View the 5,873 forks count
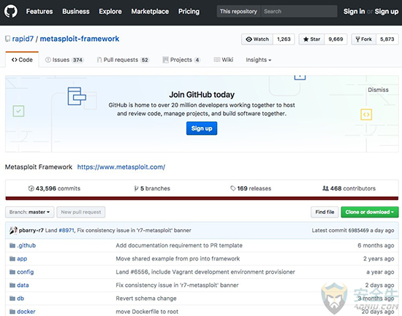 point(387,39)
